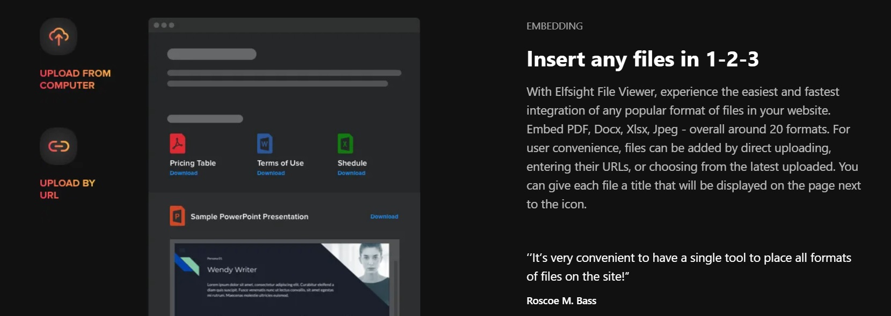Viewport: 891px width, 316px height.
Task: Click the heading Insert any files in 1-2-3
Action: click(x=642, y=59)
